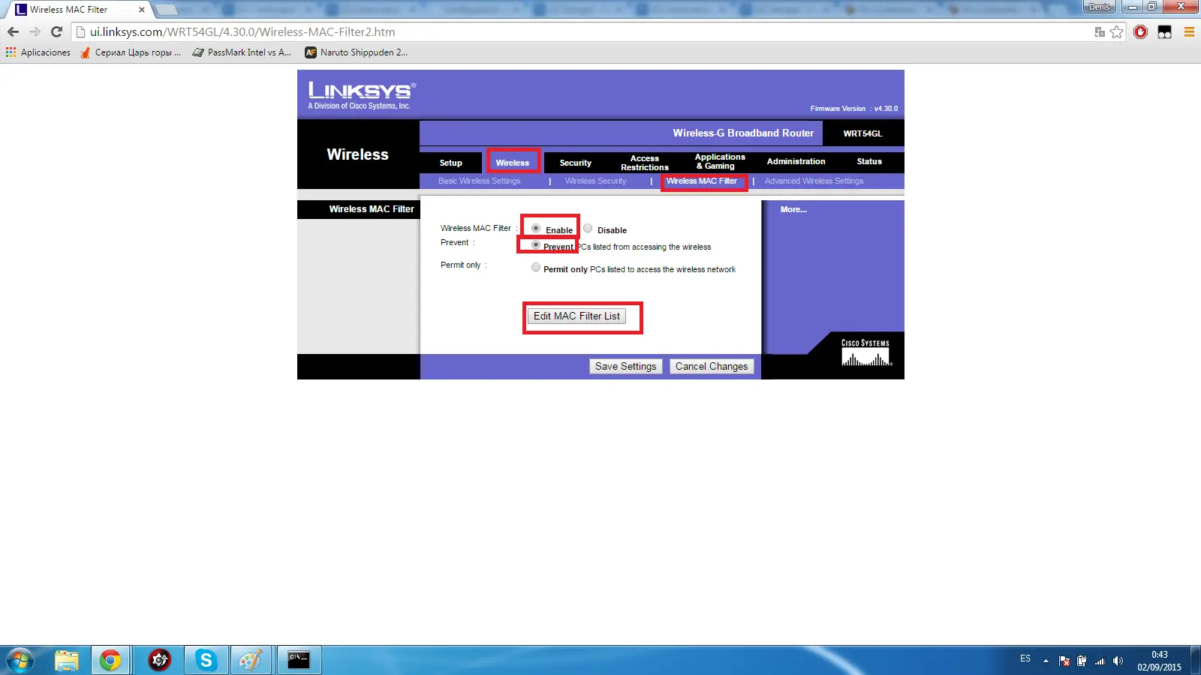Open the Windows Start menu
The height and width of the screenshot is (675, 1201).
(20, 660)
